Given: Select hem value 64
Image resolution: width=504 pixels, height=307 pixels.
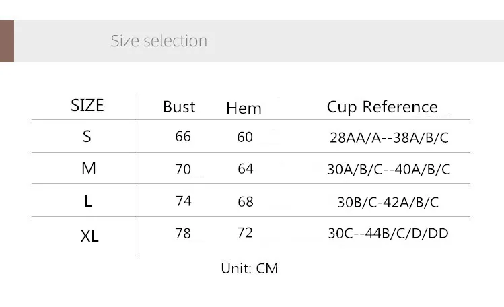Looking at the screenshot, I should pyautogui.click(x=246, y=168).
